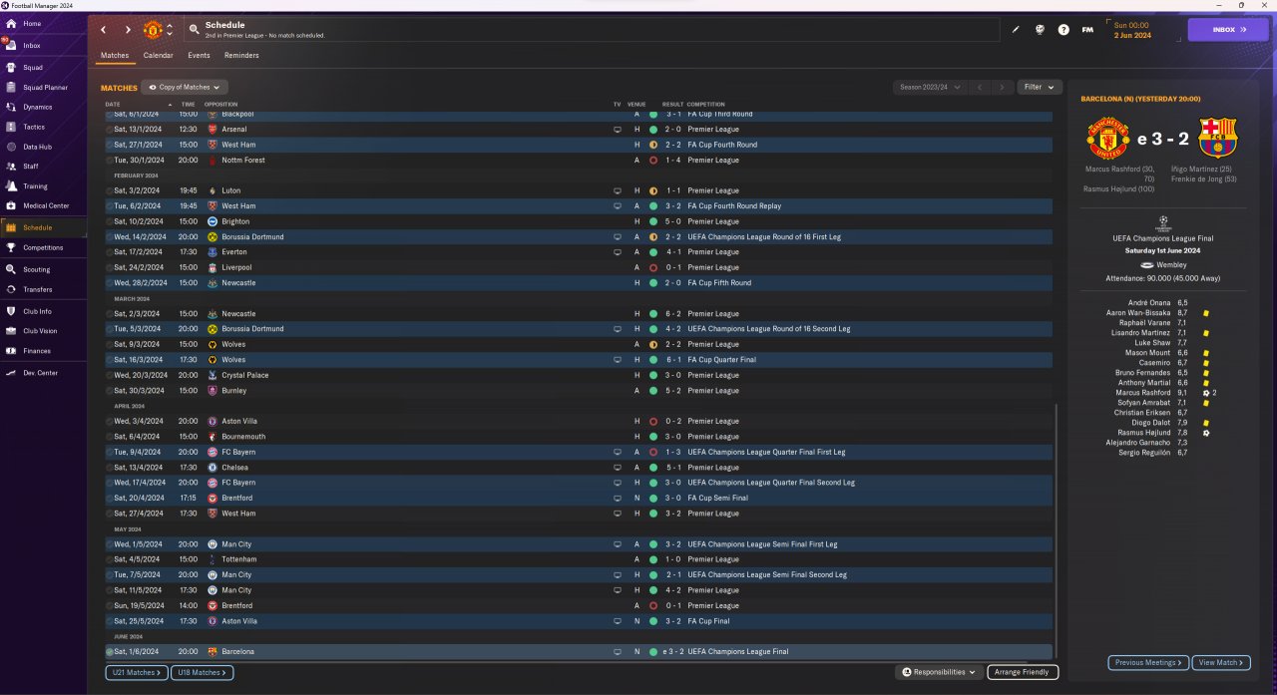This screenshot has height=695, width=1277.
Task: Go back with the left navigation arrow
Action: click(x=103, y=30)
